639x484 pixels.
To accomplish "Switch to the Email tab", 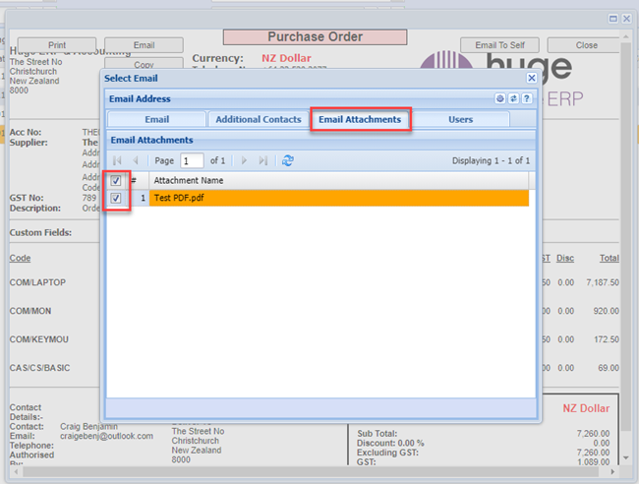I will coord(156,119).
